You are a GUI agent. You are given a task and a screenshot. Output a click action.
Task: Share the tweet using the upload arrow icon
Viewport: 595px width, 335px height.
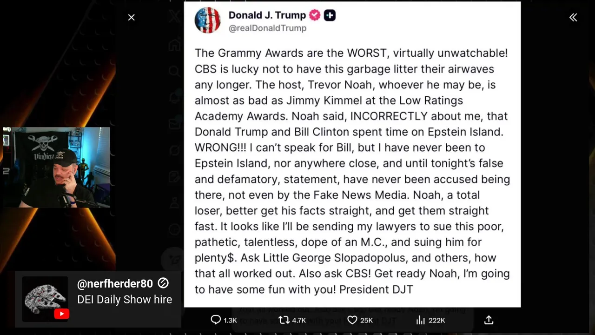489,320
